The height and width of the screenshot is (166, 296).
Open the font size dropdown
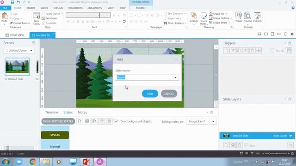[109, 15]
